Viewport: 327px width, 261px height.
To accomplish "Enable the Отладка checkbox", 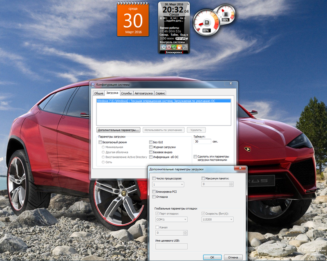I will [x=154, y=197].
